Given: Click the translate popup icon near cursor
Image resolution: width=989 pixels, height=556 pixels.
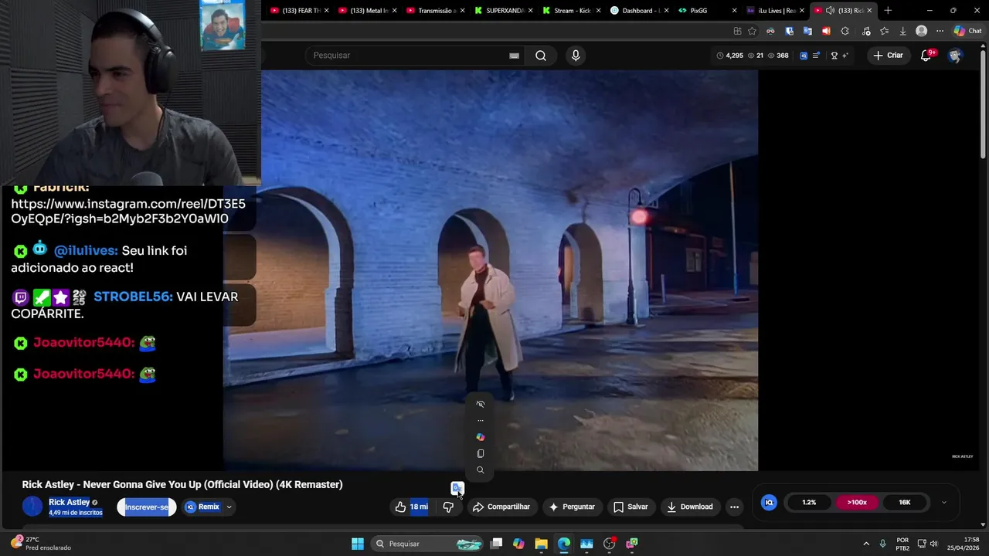Looking at the screenshot, I should 457,488.
